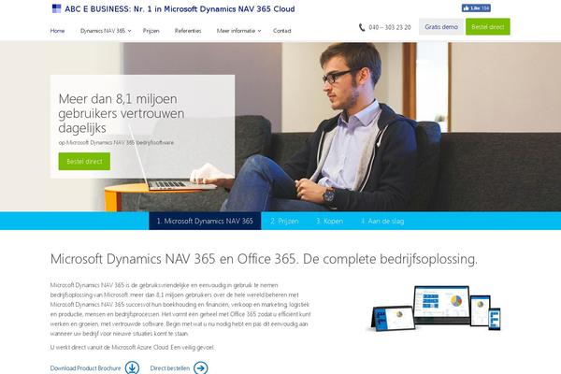The width and height of the screenshot is (561, 374).
Task: Click the Facebook Like button
Action: pos(476,7)
